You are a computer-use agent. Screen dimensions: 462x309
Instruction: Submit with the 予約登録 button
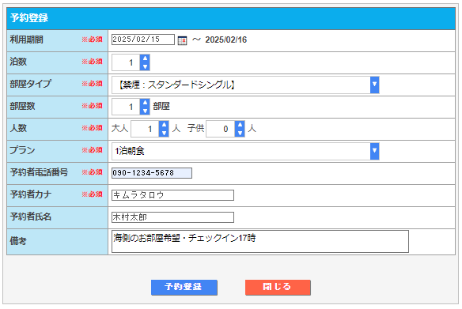click(x=184, y=287)
